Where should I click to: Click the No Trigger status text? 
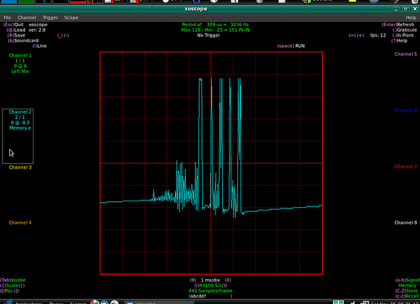click(208, 35)
